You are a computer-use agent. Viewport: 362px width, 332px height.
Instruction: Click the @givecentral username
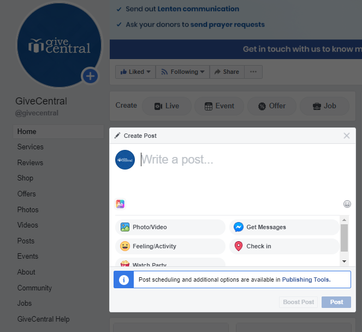[x=37, y=113]
